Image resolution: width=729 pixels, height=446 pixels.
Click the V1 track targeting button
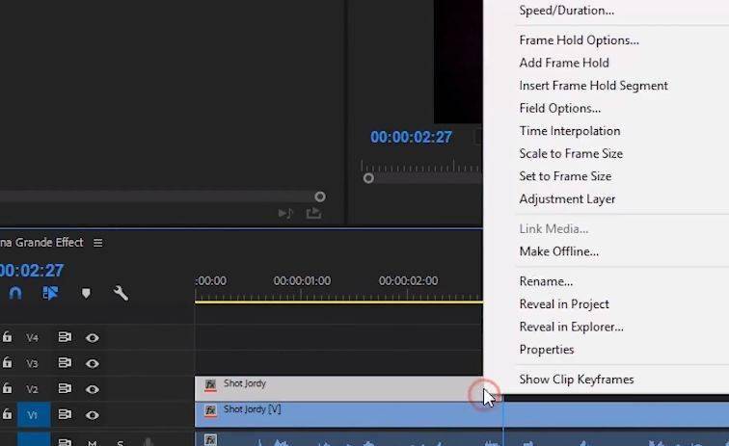point(32,415)
